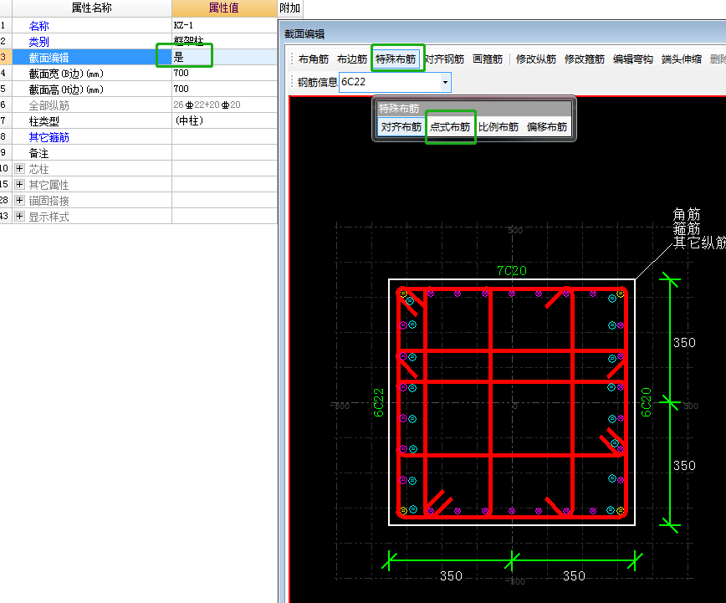This screenshot has height=603, width=726.
Task: Click the 全部纵筋 value cell
Action: click(x=224, y=105)
